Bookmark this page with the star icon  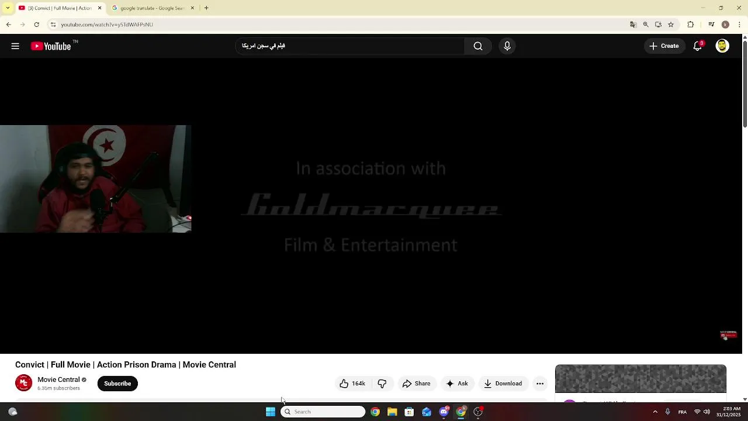click(x=671, y=25)
